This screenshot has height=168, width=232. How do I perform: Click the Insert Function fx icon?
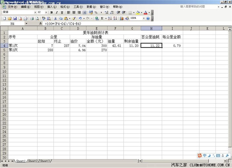40,24
